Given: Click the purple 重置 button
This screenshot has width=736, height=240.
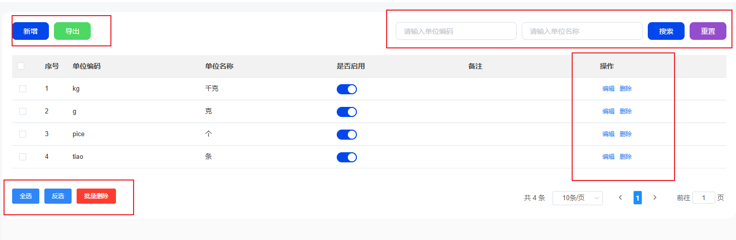Looking at the screenshot, I should point(708,31).
